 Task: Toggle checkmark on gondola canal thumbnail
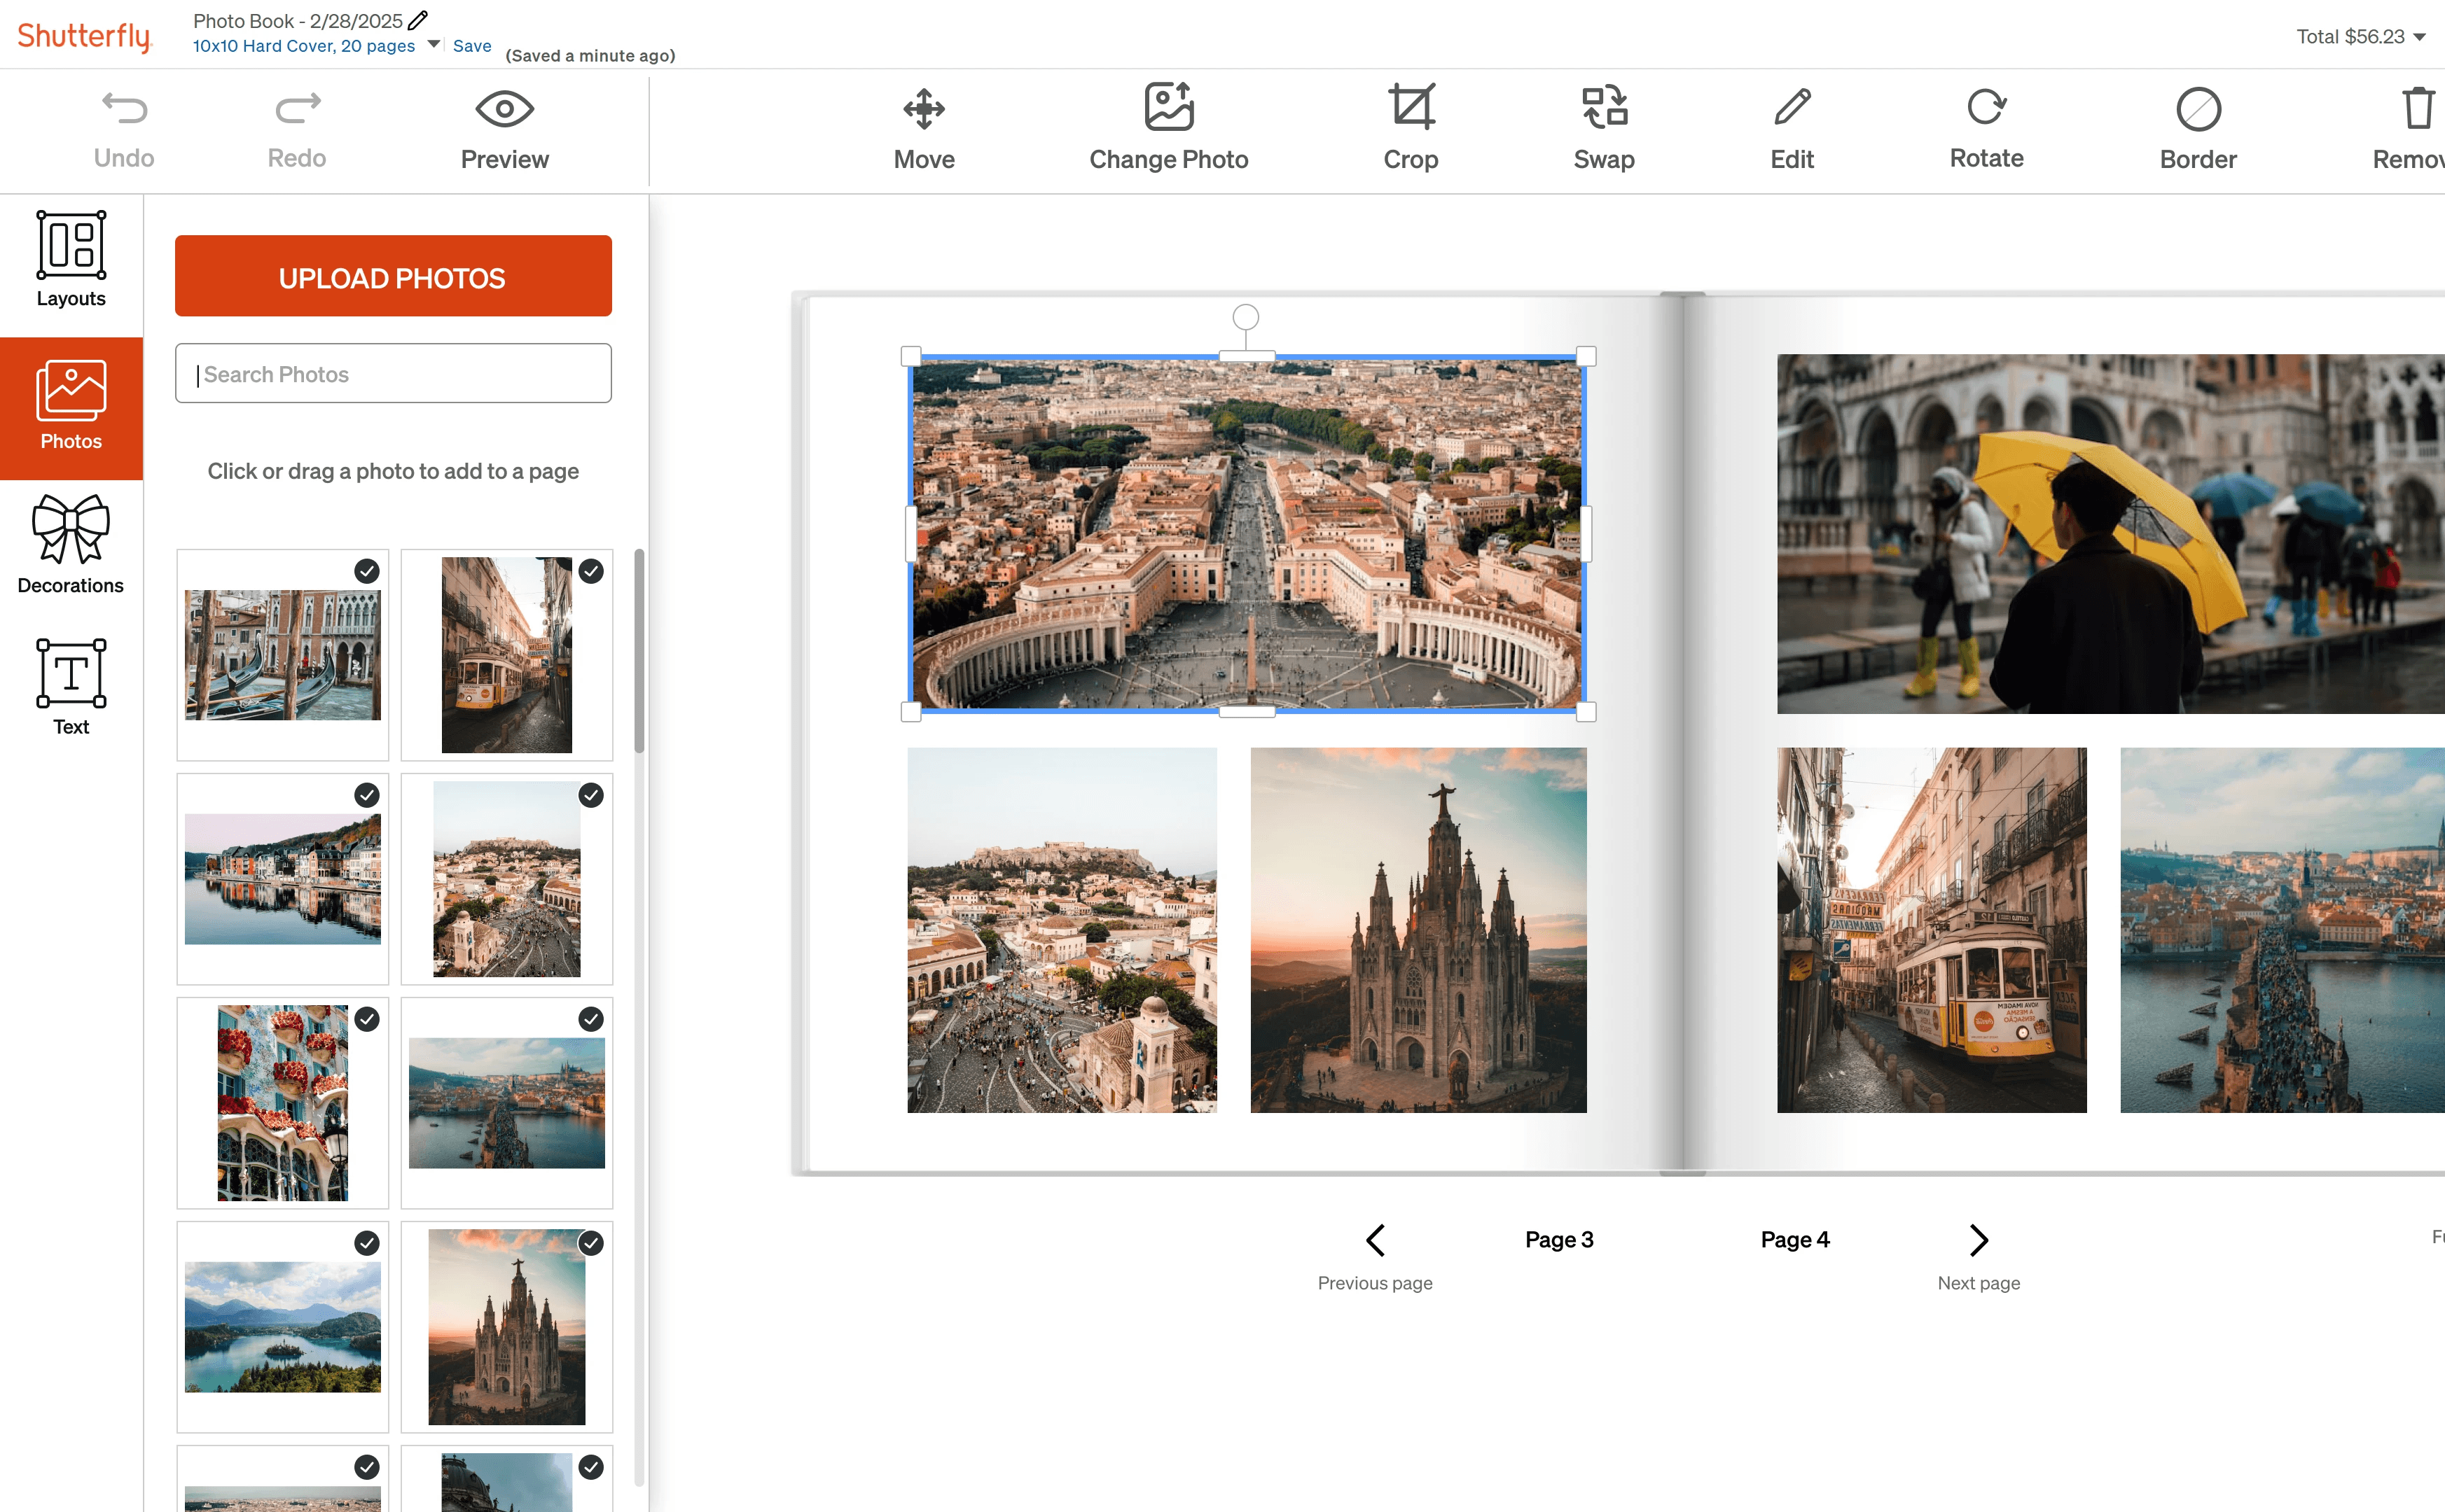pyautogui.click(x=367, y=571)
